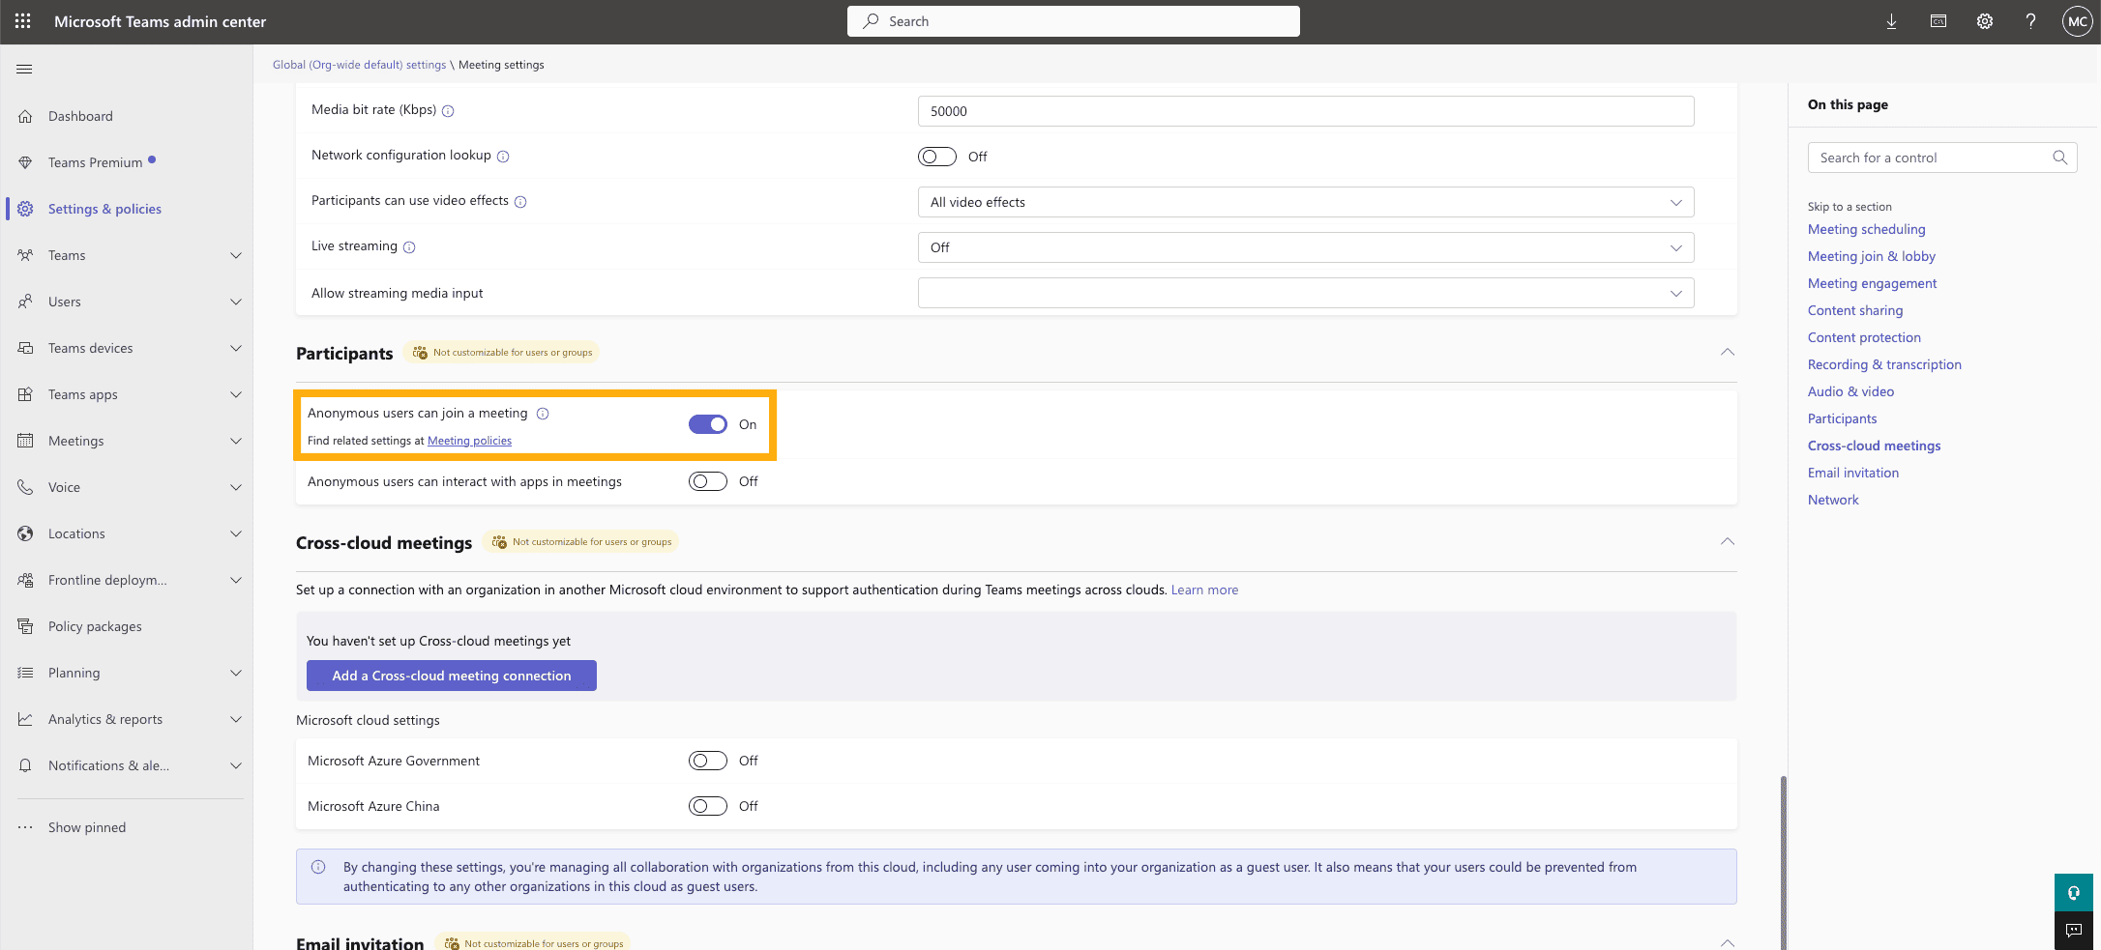Screen dimensions: 2101x950
Task: Jump to Meeting scheduling section
Action: pos(1866,229)
